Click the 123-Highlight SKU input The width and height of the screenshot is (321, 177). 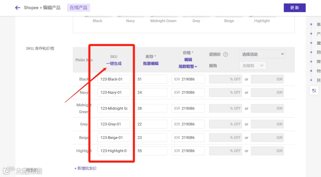tap(114, 151)
